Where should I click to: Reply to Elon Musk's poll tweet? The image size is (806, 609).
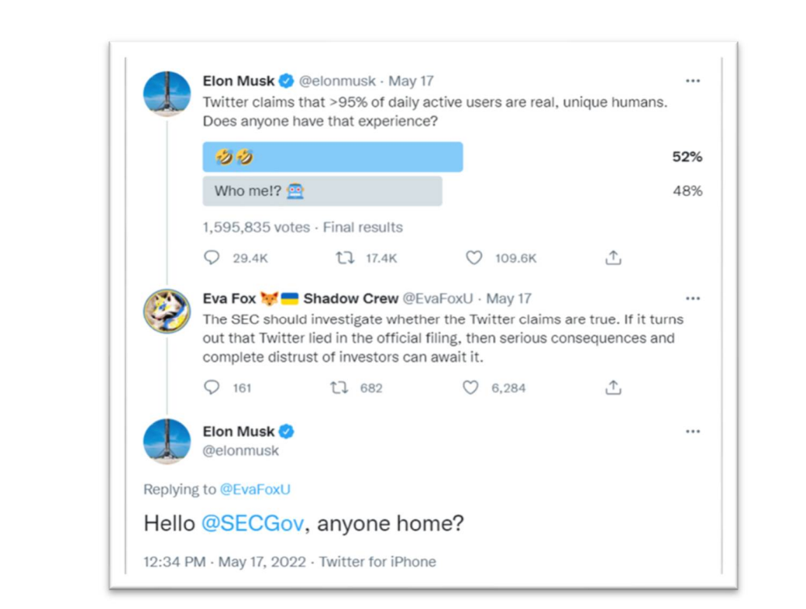point(212,258)
